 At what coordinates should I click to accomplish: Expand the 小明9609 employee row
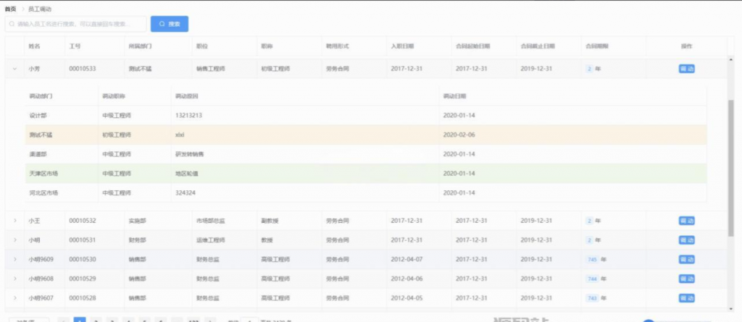coord(14,260)
